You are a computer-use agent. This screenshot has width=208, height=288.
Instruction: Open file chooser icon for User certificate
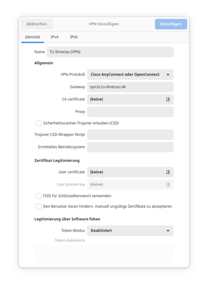[168, 172]
